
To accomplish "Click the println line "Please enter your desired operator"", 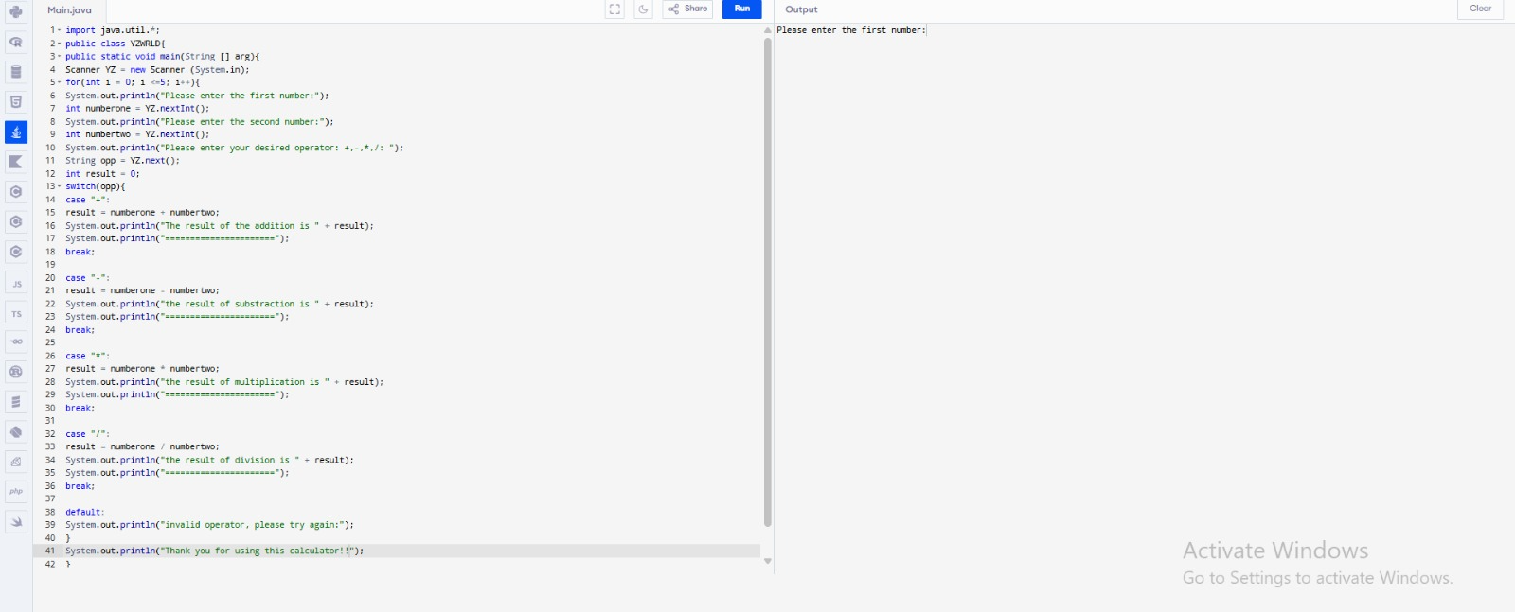I will [235, 148].
